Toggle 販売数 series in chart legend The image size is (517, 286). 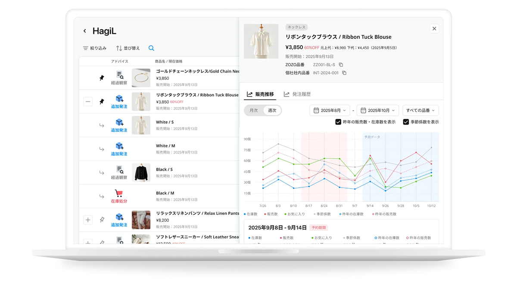(271, 214)
